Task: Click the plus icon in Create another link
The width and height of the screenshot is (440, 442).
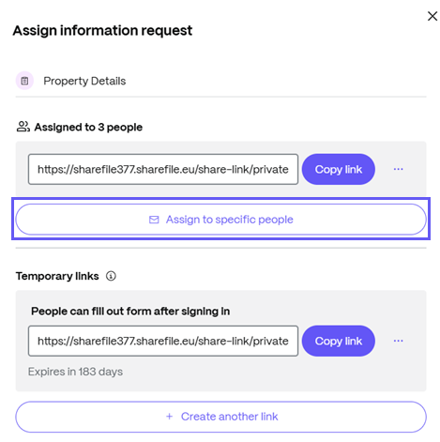Action: click(x=169, y=417)
